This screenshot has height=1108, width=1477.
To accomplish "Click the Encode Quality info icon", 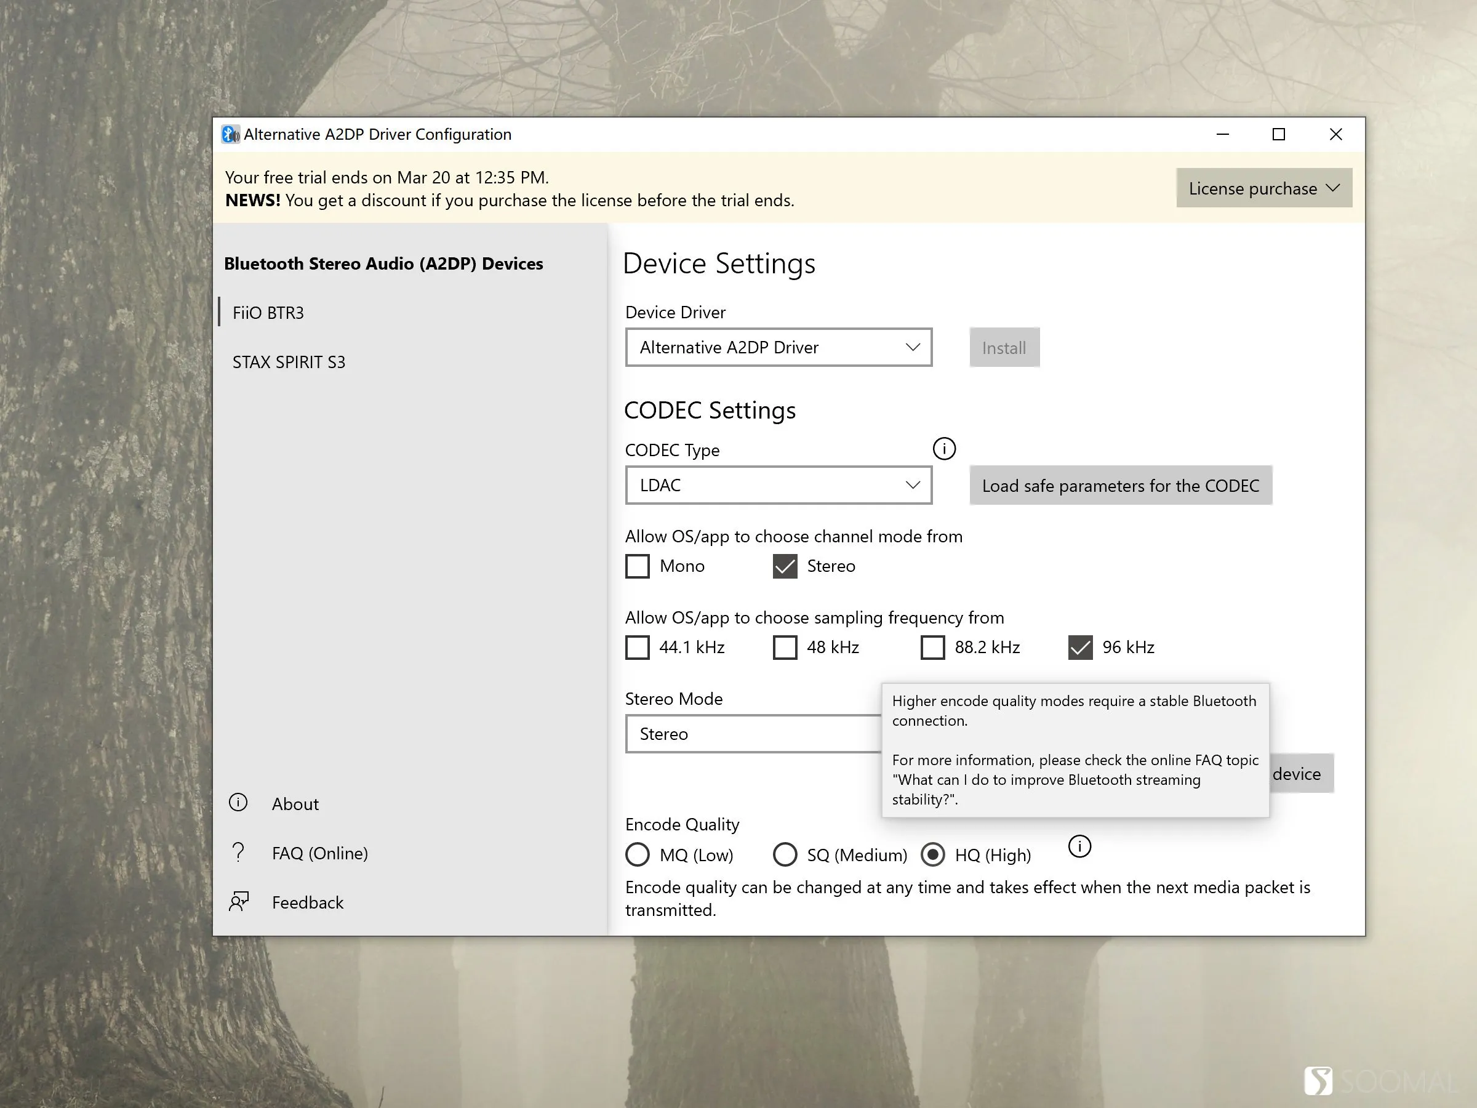I will 1079,846.
